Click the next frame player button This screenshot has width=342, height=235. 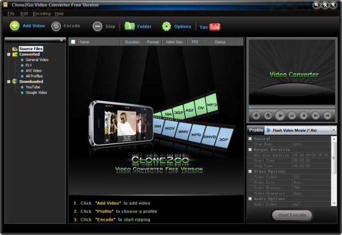pyautogui.click(x=315, y=116)
